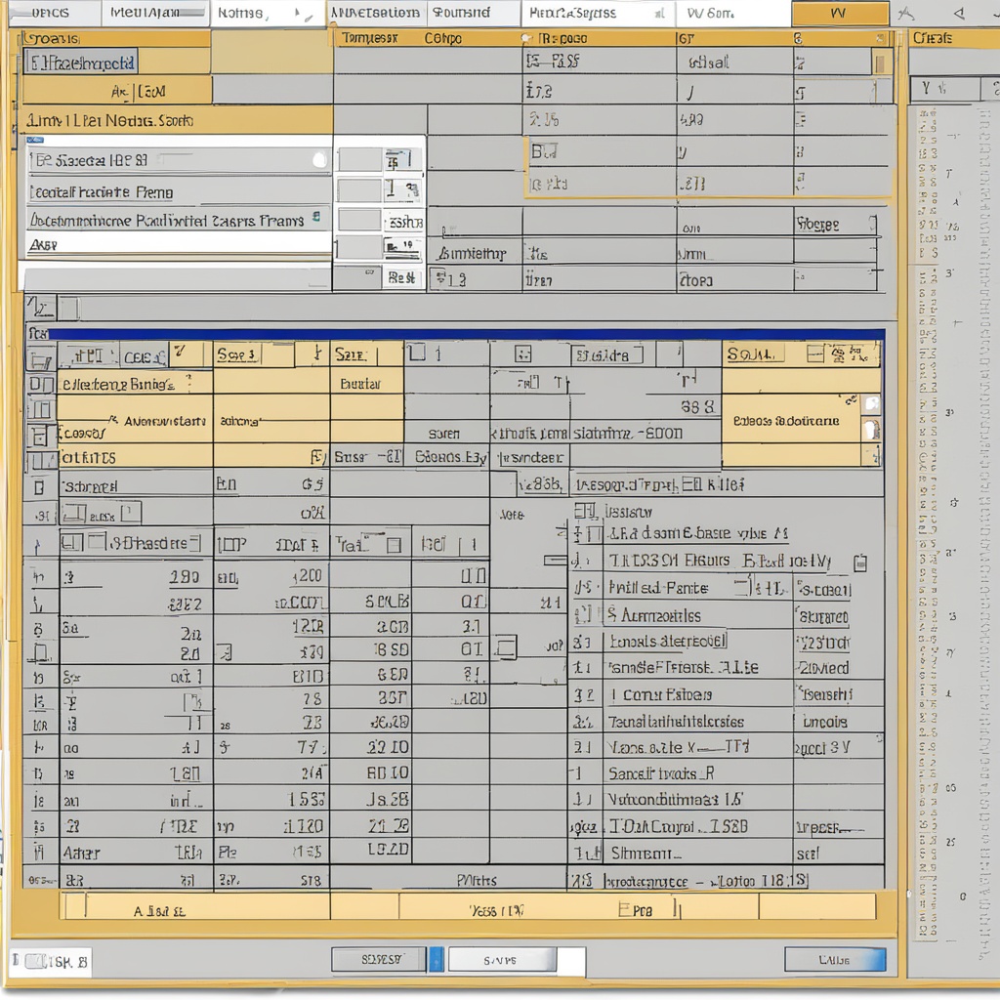1000x1000 pixels.
Task: Click the first icon in the yellow header's top-right corner
Action: point(814,354)
